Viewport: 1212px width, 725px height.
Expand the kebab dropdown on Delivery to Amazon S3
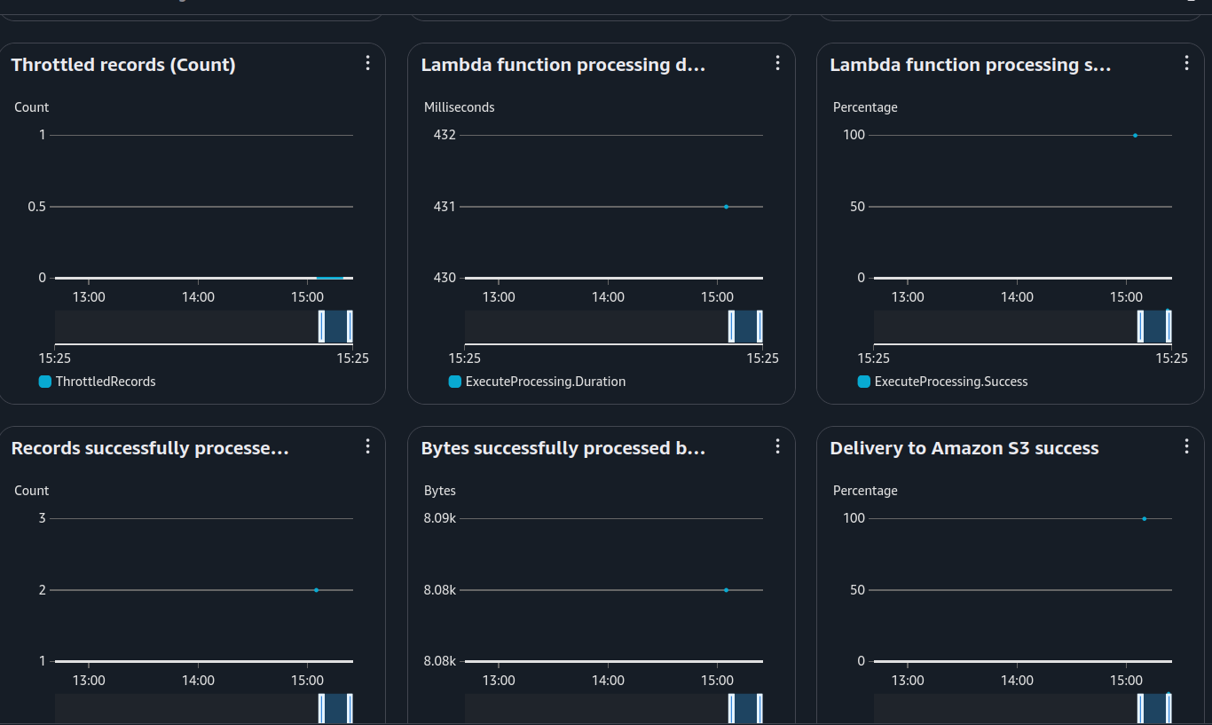1186,446
